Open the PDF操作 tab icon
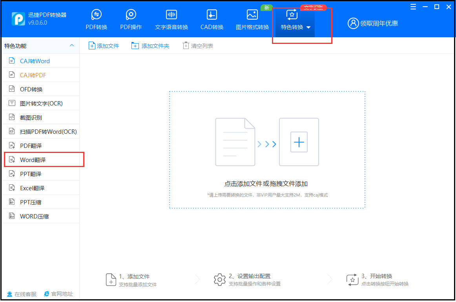Image resolution: width=456 pixels, height=302 pixels. pos(131,15)
